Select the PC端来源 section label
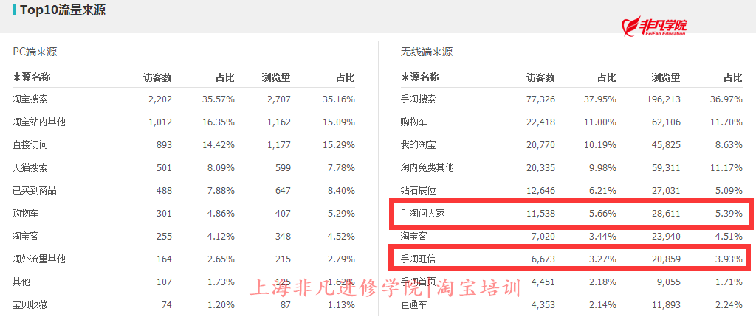 35,52
